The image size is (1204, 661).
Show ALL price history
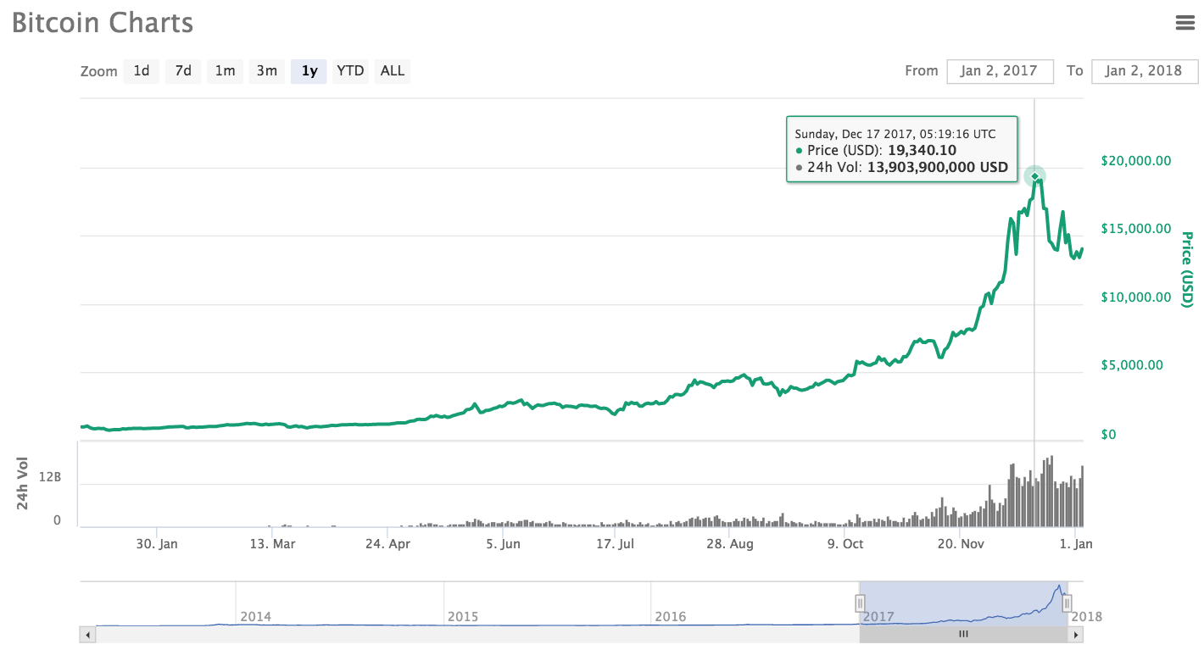(393, 71)
